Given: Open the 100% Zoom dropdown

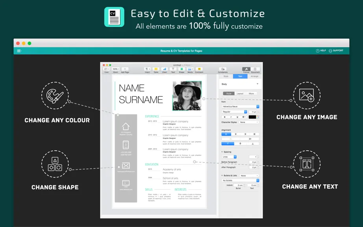Looking at the screenshot, I should pos(115,69).
